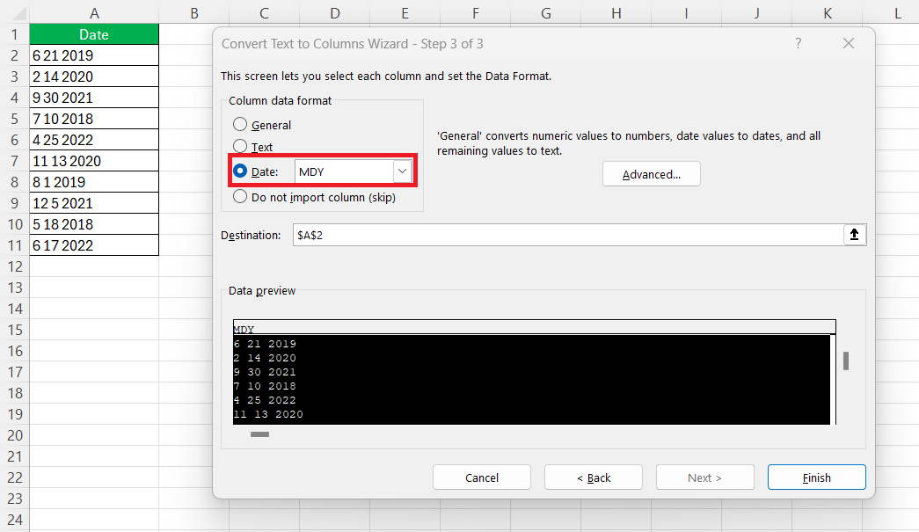Select row 20 header
919x532 pixels.
pos(15,435)
